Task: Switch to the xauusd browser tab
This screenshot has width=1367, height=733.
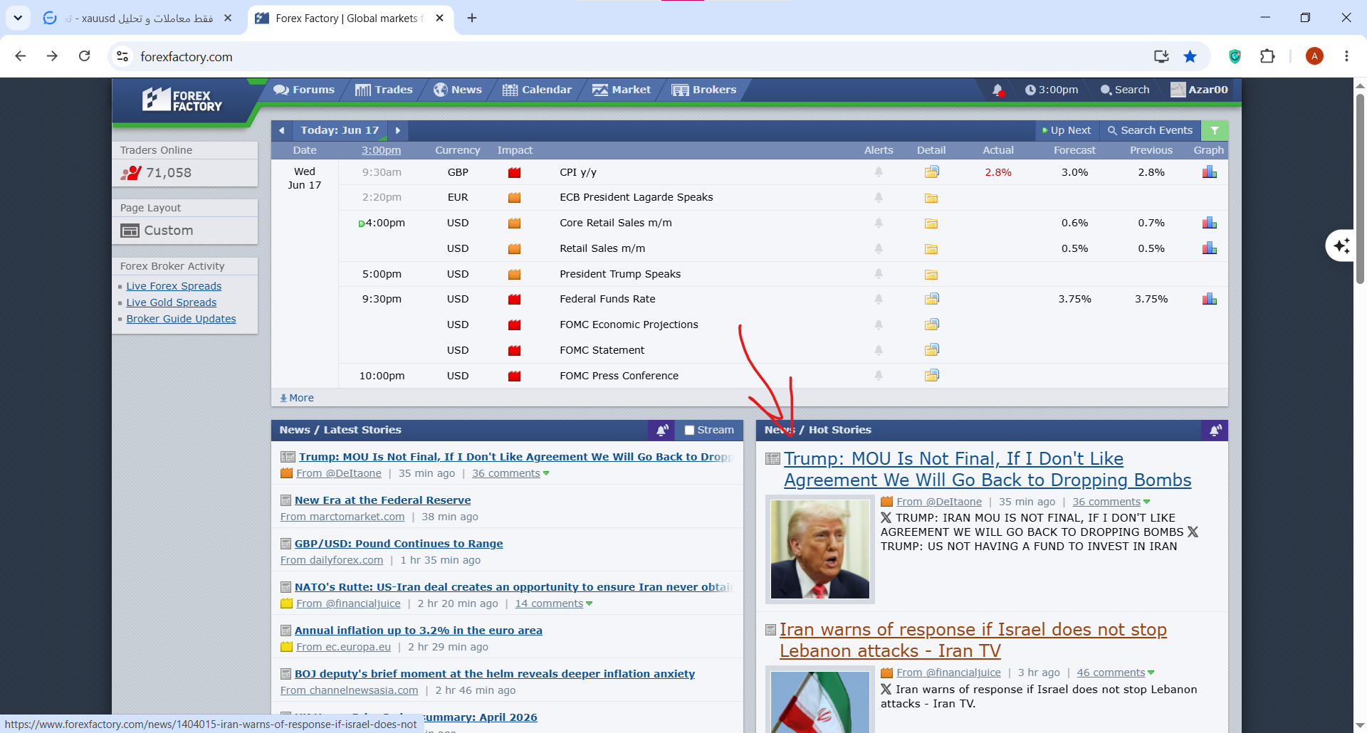Action: [x=139, y=19]
